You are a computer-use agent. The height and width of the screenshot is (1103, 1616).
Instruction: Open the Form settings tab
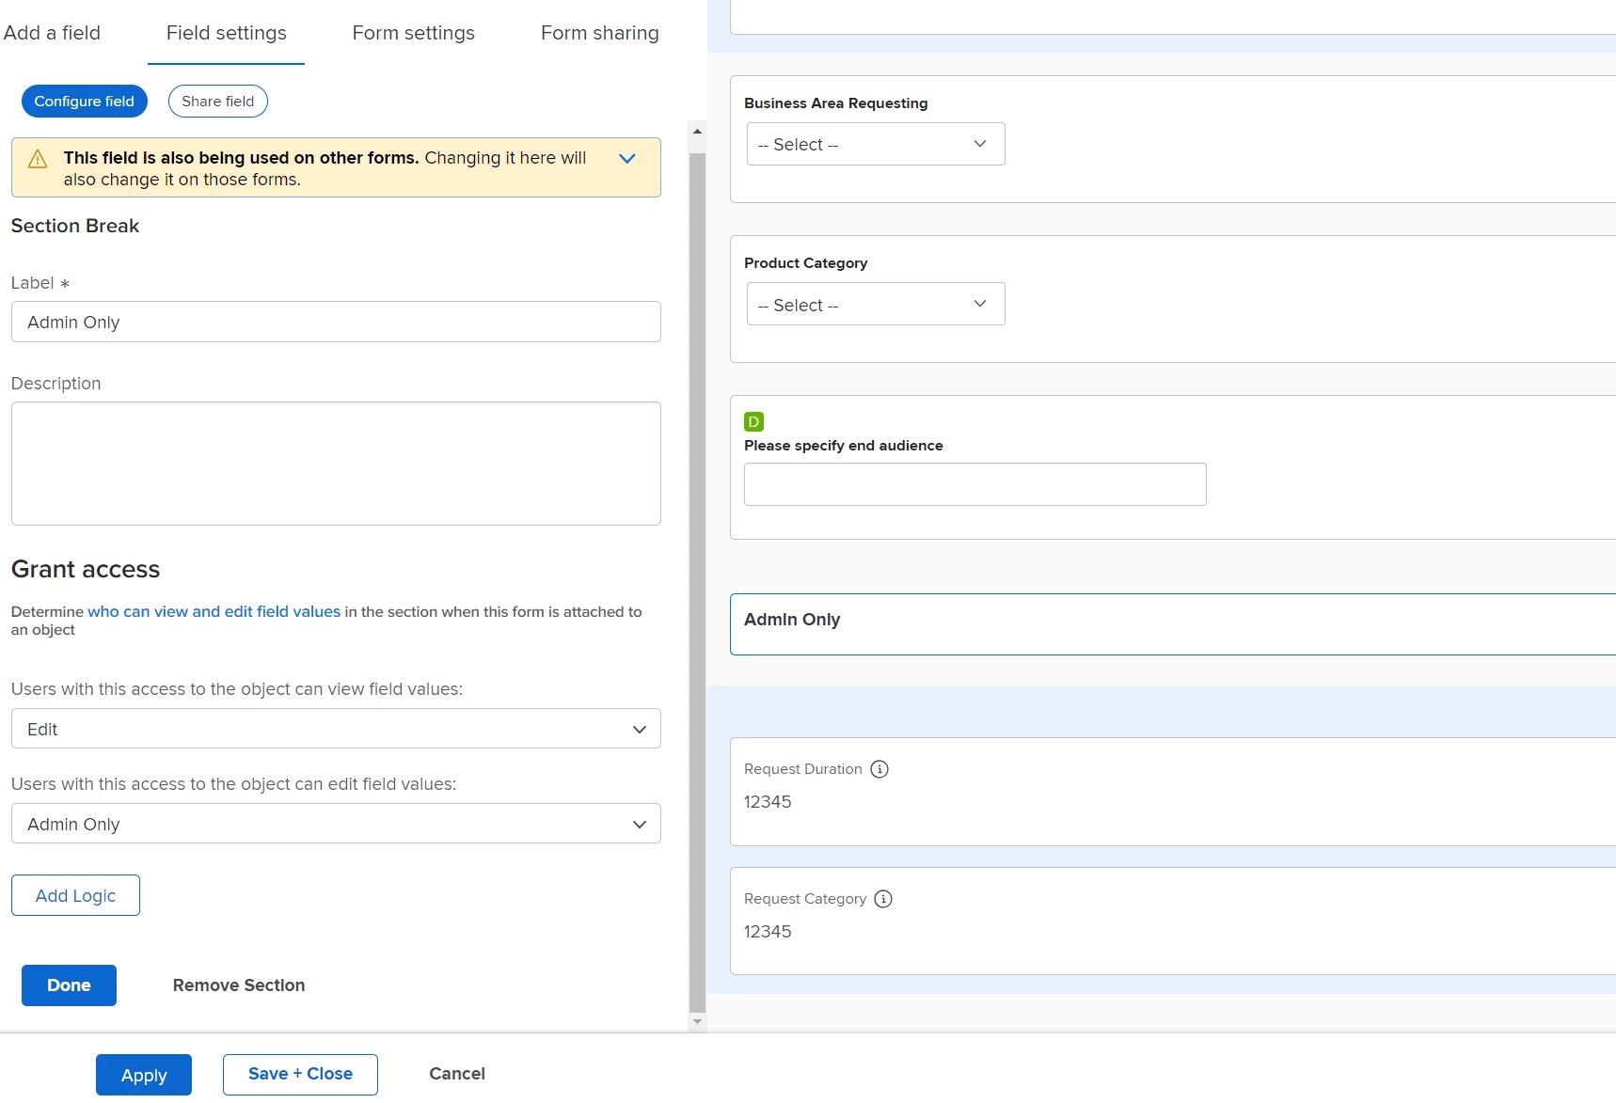[413, 33]
